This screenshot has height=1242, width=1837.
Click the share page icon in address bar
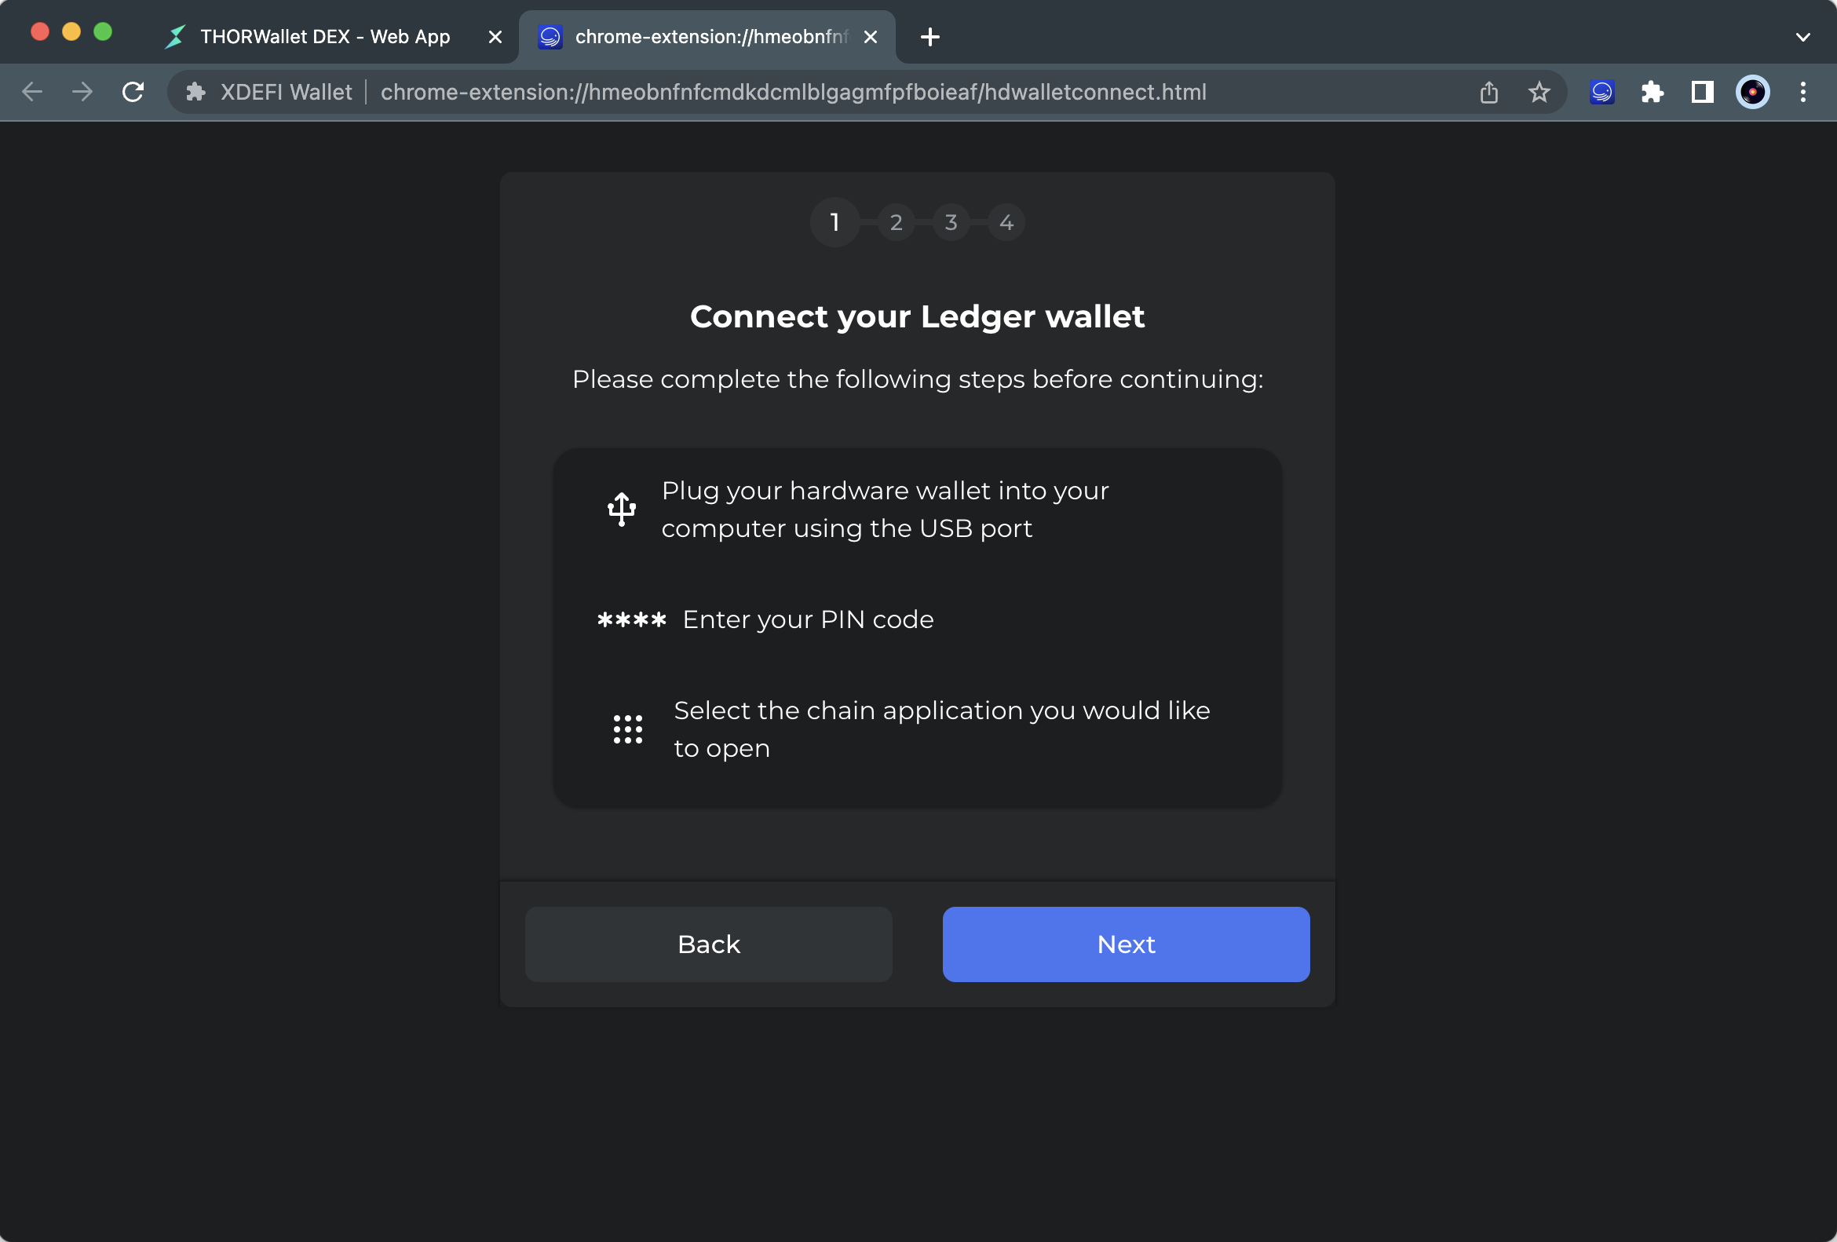1488,93
